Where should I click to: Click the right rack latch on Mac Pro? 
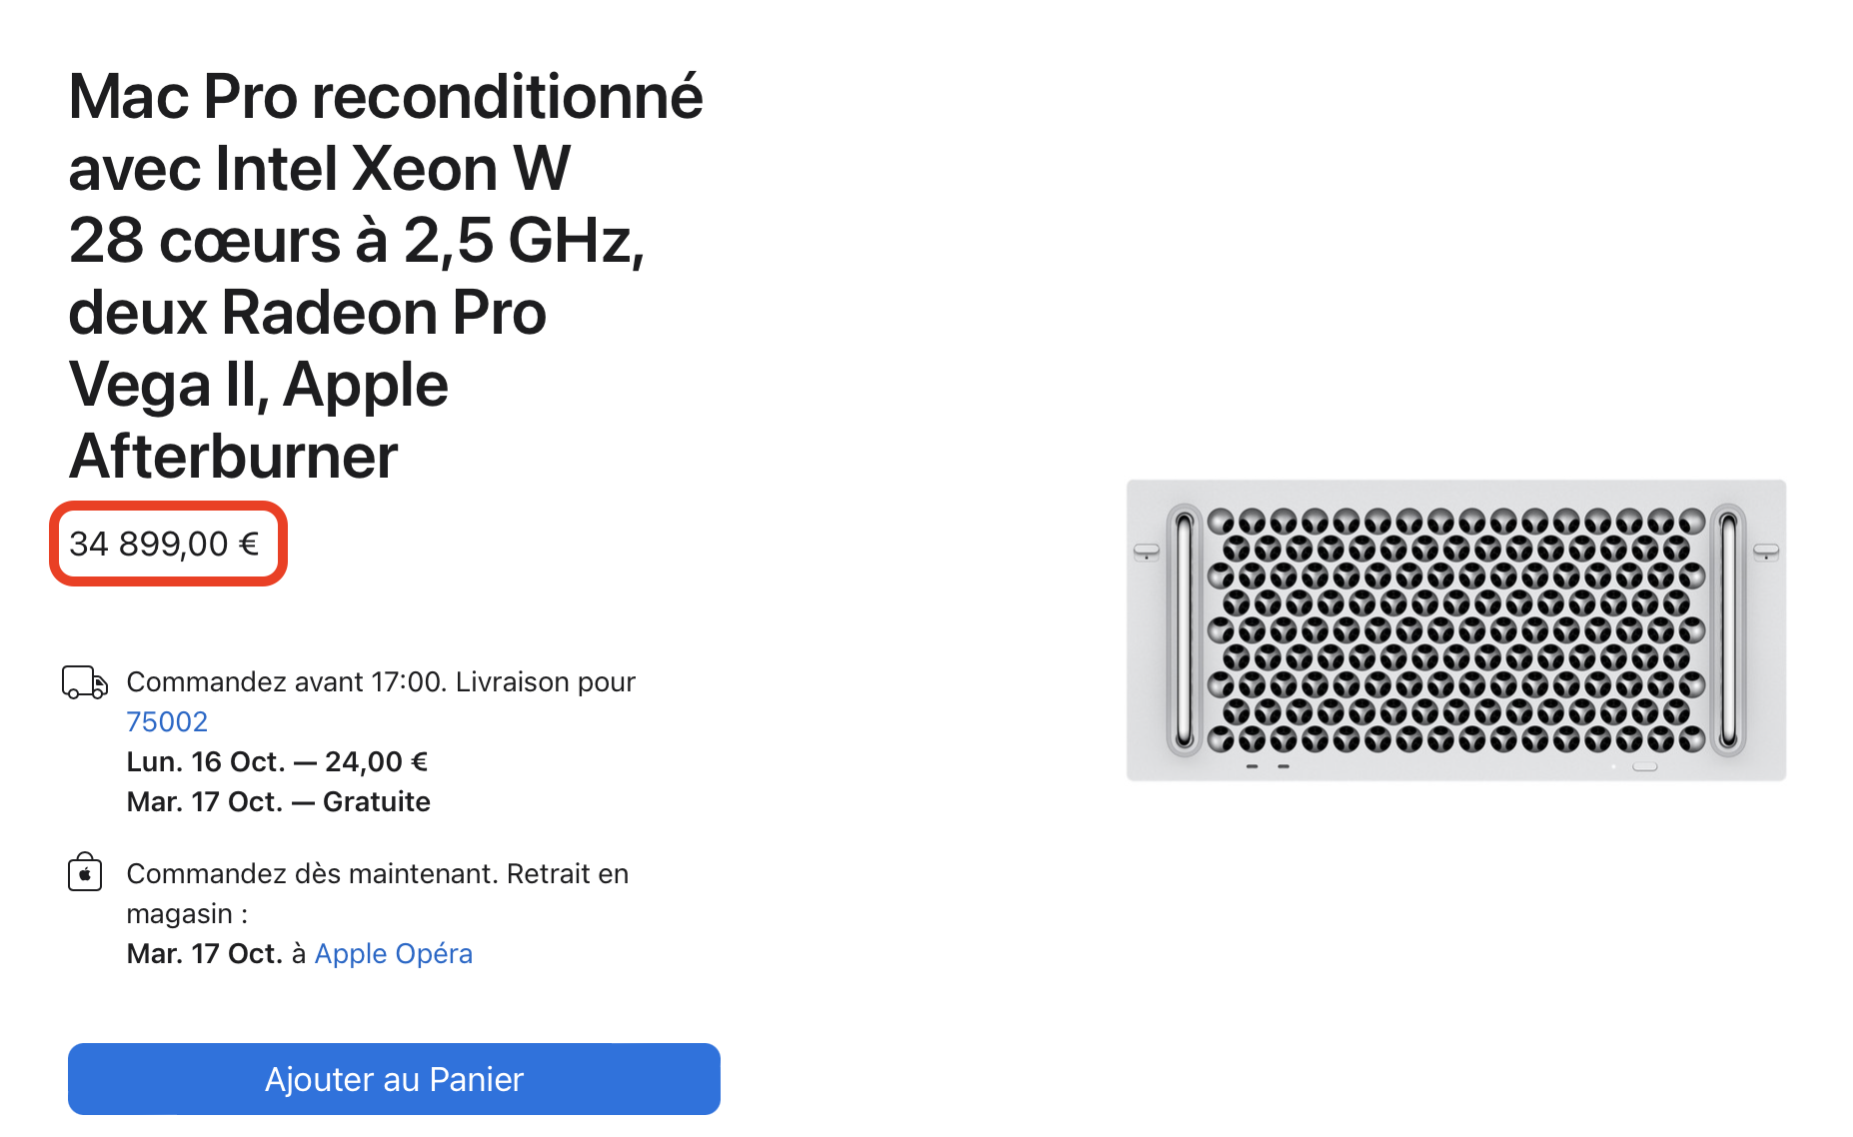[1766, 551]
